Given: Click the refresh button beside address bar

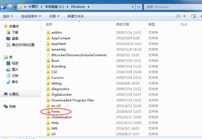Looking at the screenshot, I should click(x=139, y=7).
